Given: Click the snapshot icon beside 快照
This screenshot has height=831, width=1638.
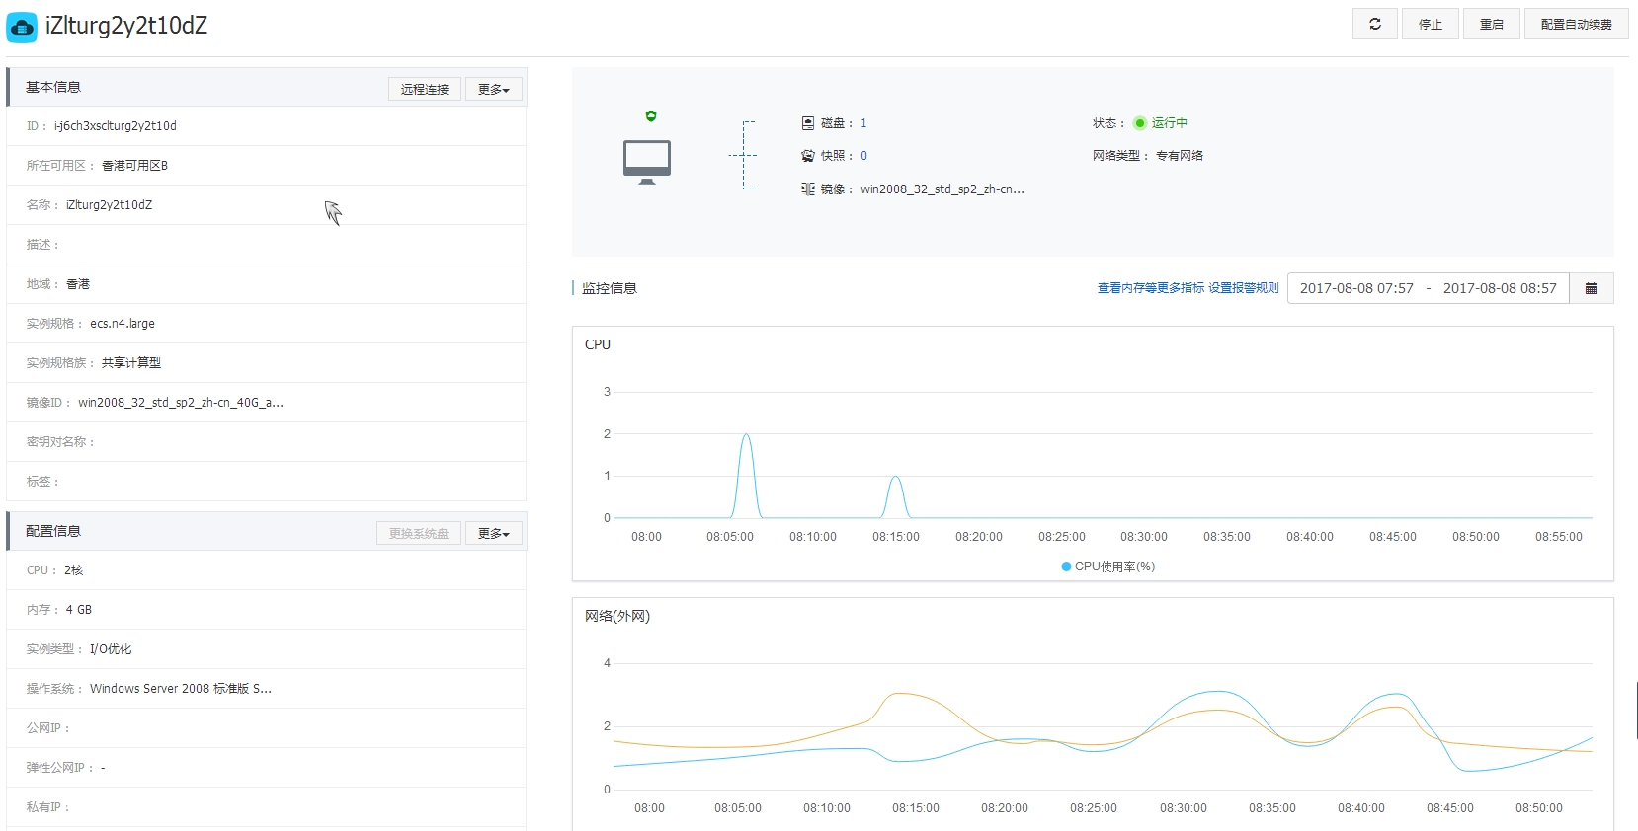Looking at the screenshot, I should click(808, 156).
